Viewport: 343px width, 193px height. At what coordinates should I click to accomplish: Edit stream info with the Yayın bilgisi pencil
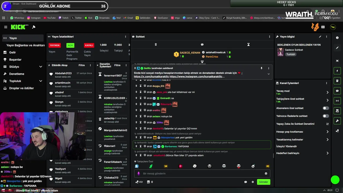tap(320, 37)
